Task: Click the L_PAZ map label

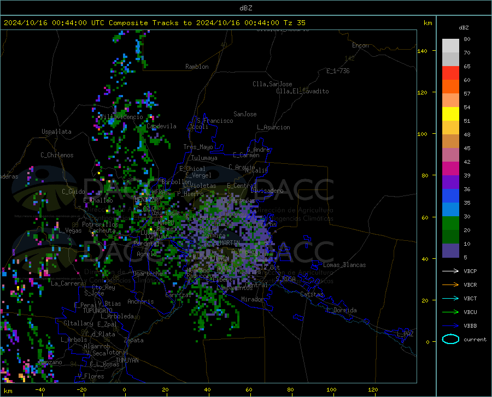Action: pyautogui.click(x=405, y=334)
